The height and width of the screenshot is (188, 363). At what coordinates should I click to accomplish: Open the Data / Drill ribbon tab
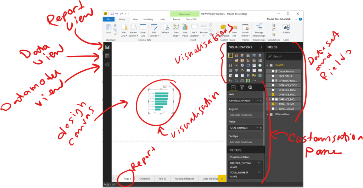click(191, 20)
